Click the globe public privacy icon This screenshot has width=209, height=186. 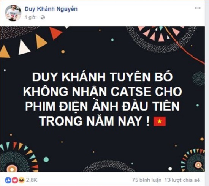tap(43, 17)
